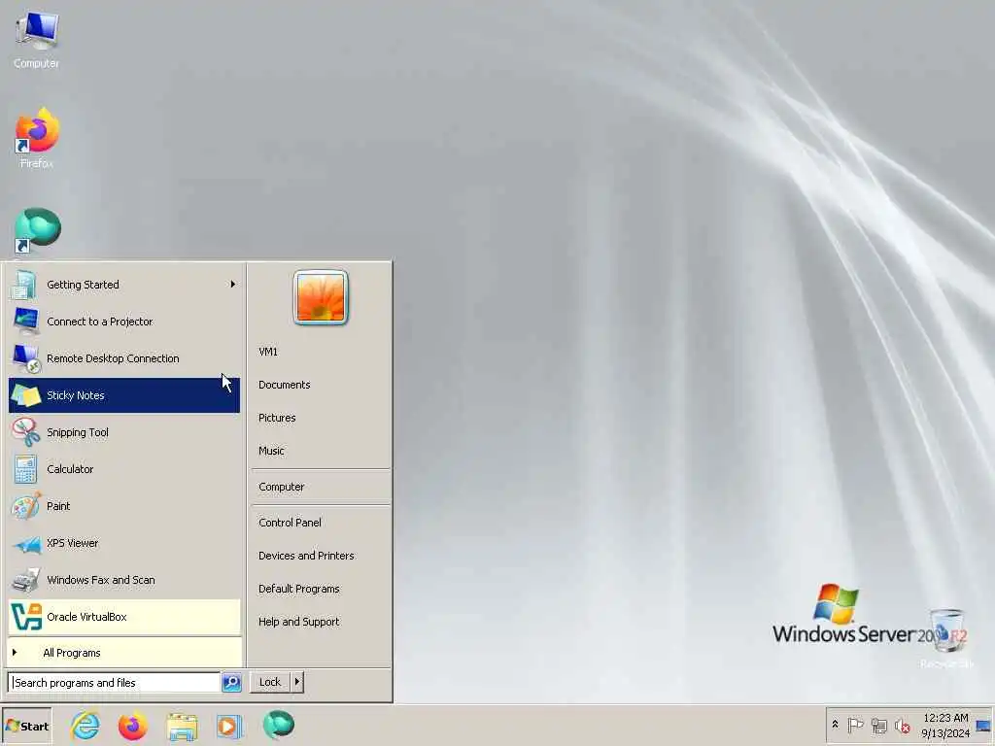Open Default Programs
The width and height of the screenshot is (995, 746).
299,589
